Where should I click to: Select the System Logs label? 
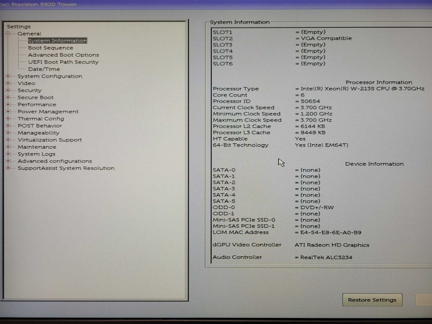click(x=37, y=154)
